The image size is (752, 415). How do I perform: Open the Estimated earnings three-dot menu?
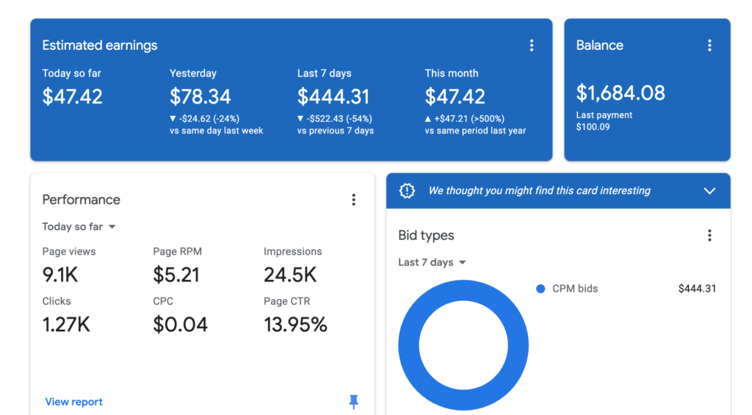(532, 46)
